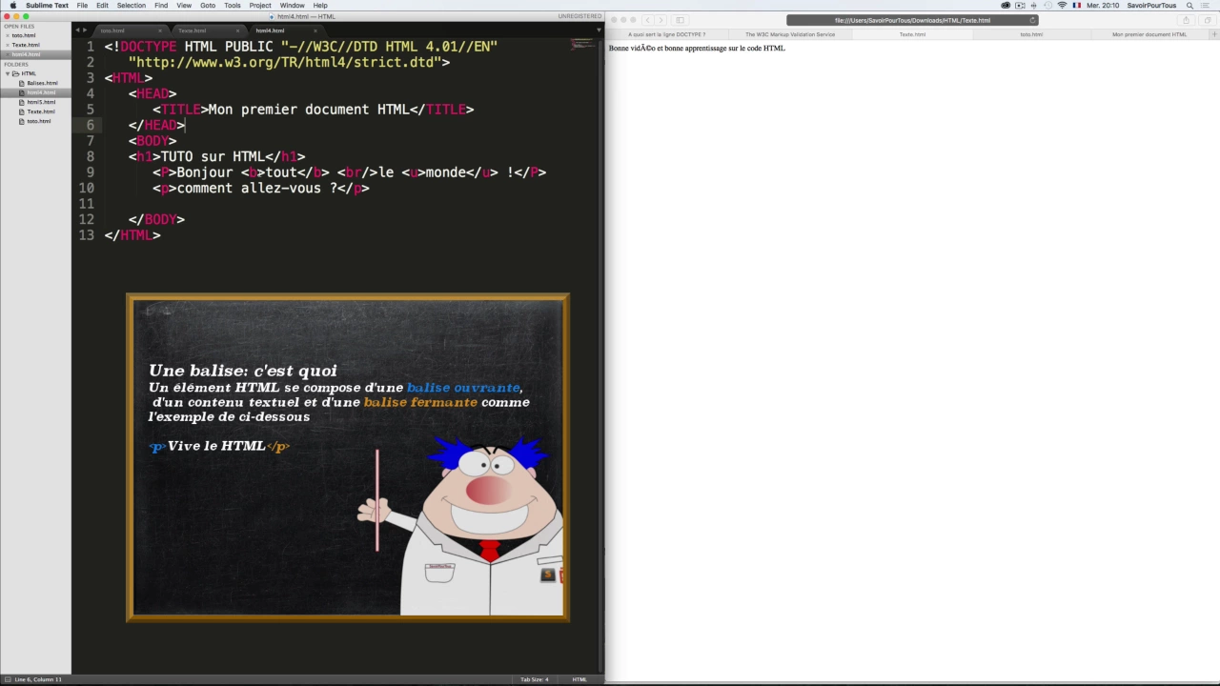1220x686 pixels.
Task: Click the Wi-Fi icon in menu bar
Action: coord(1062,6)
